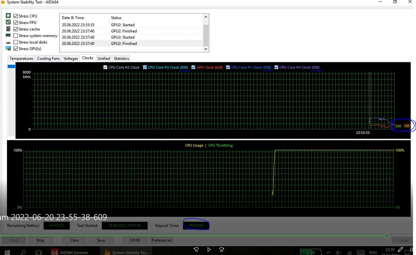This screenshot has height=255, width=416.
Task: Click the log list scrollbar thumb
Action: point(206,35)
